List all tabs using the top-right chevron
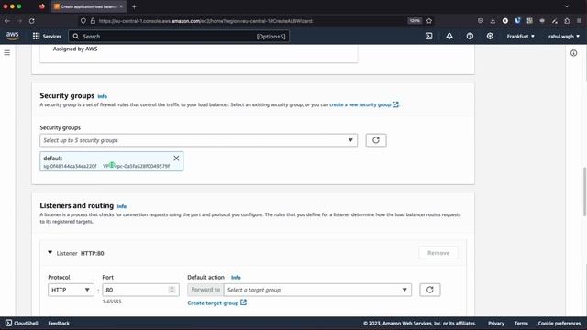 (567, 6)
